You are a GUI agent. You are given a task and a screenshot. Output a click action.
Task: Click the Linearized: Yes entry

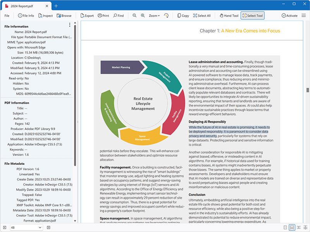point(29,174)
